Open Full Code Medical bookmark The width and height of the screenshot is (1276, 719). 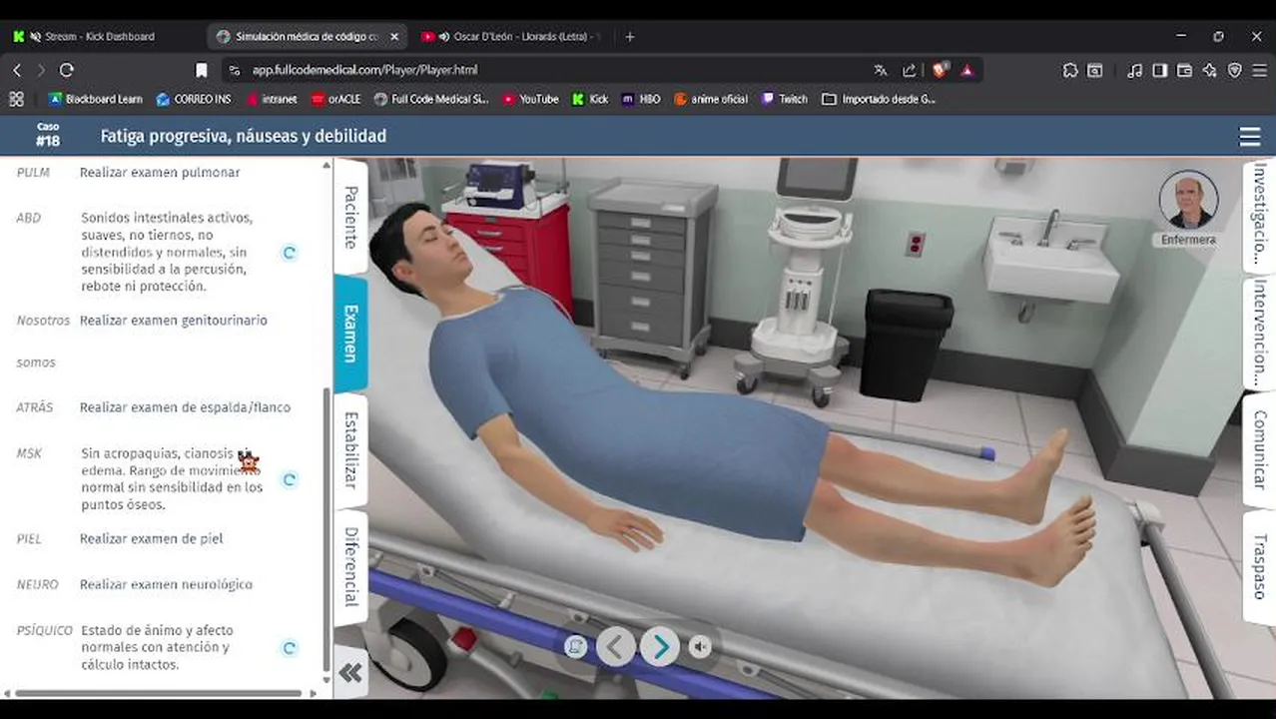[x=430, y=99]
